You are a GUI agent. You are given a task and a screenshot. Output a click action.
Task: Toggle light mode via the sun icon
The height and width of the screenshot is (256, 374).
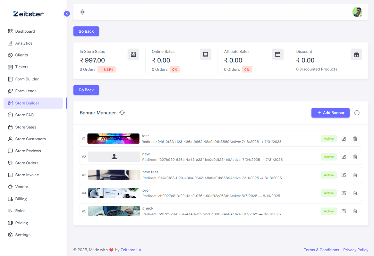point(82,12)
